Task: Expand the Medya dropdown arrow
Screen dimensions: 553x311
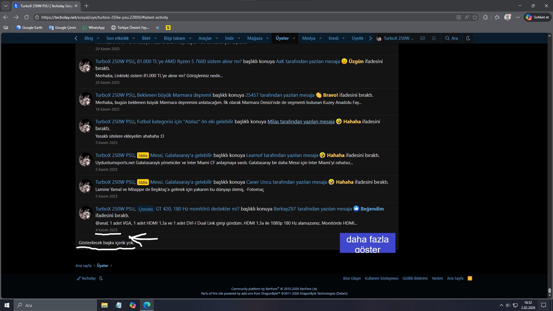Action: pyautogui.click(x=320, y=38)
